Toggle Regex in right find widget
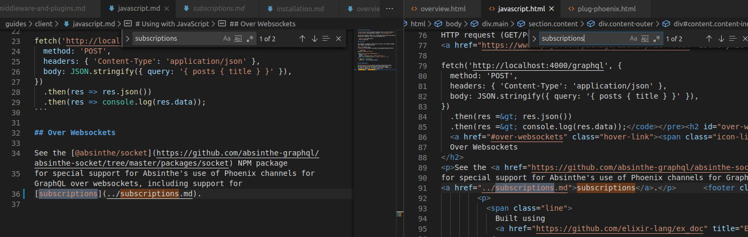Viewport: 748px width, 237px height. 656,39
